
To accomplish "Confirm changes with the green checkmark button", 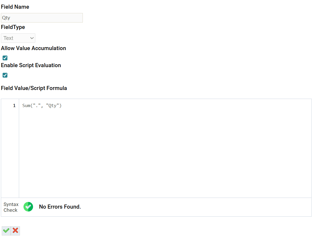I will point(6,231).
